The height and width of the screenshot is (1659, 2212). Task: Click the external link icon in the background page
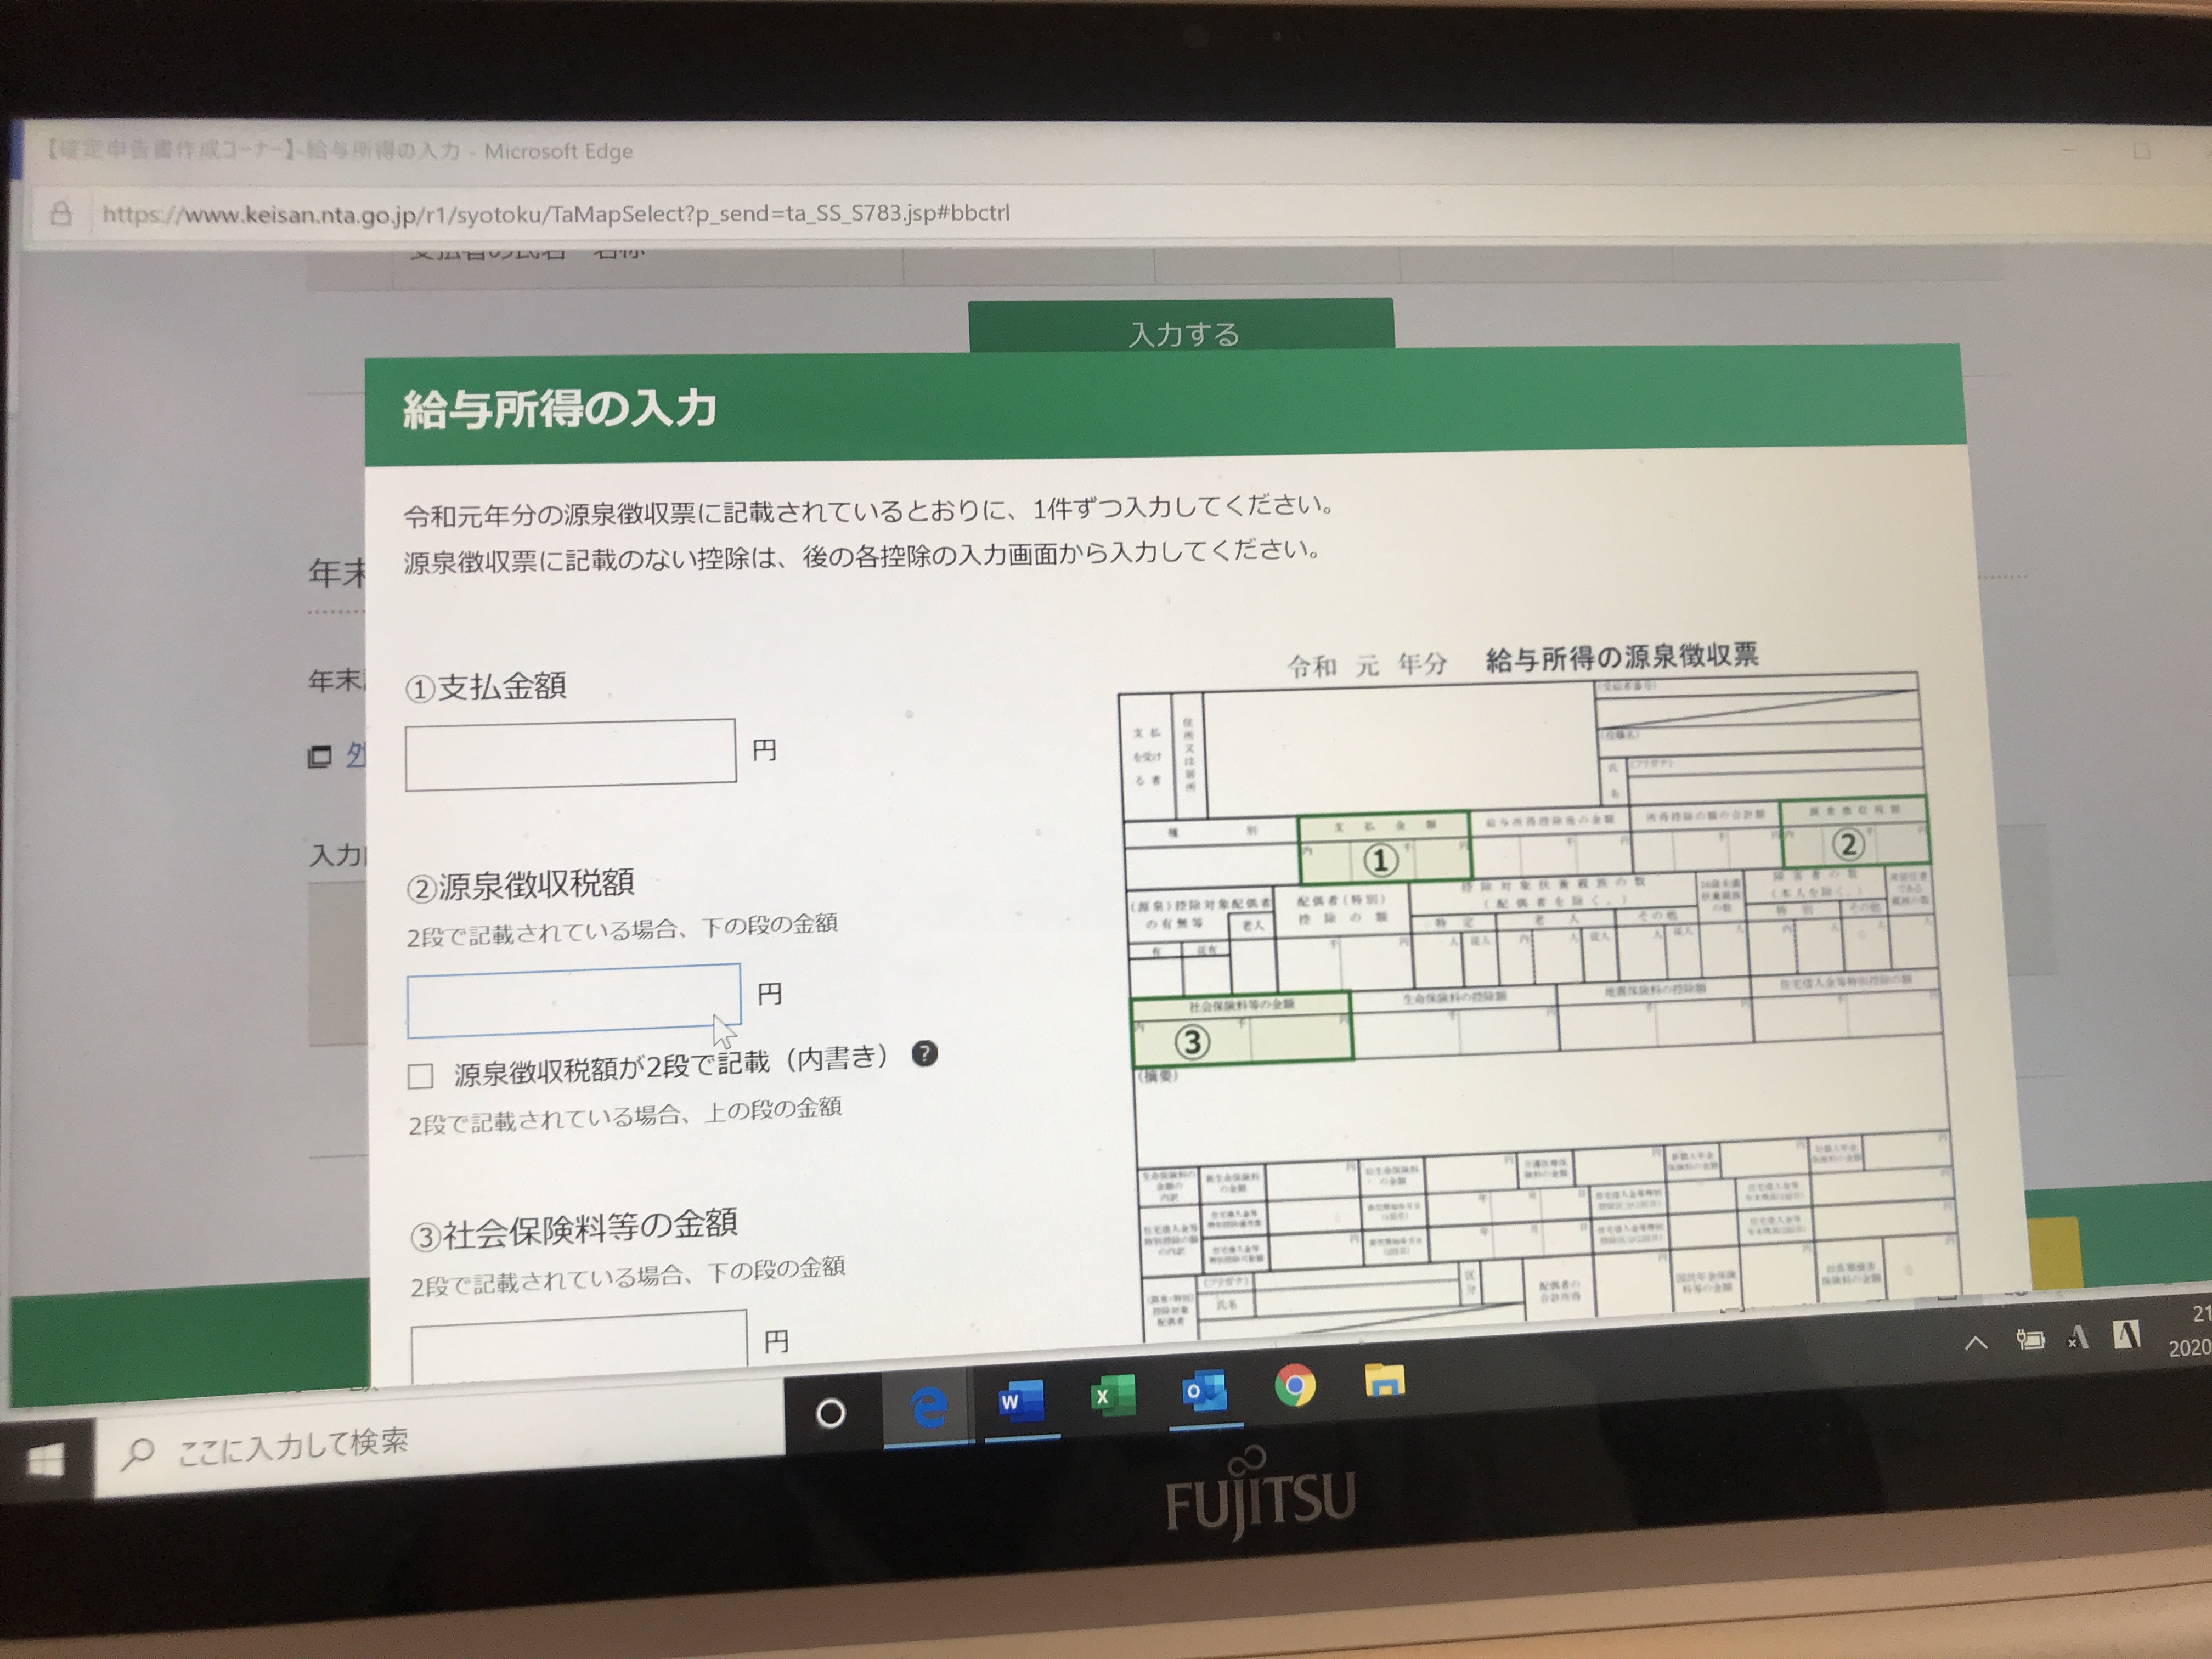[319, 757]
